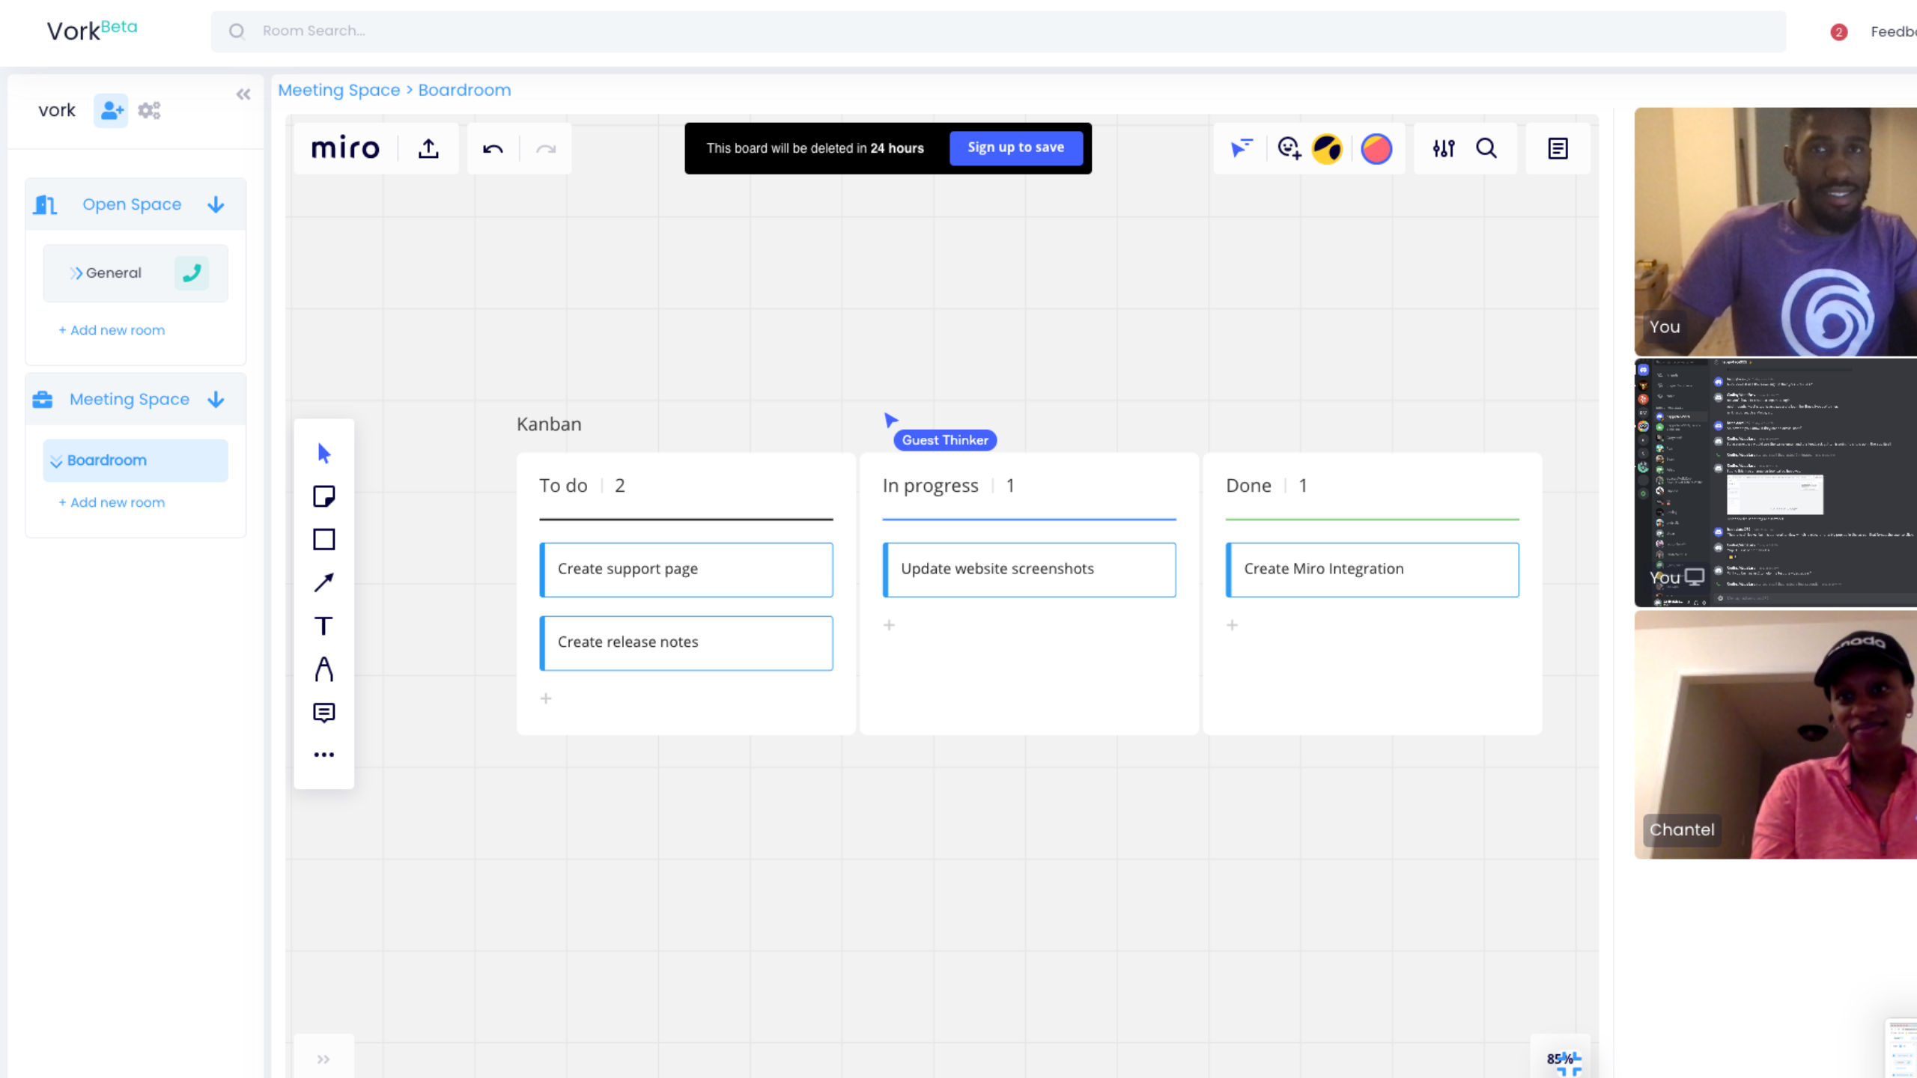Choose the pen drawing tool
1917x1078 pixels.
[323, 669]
